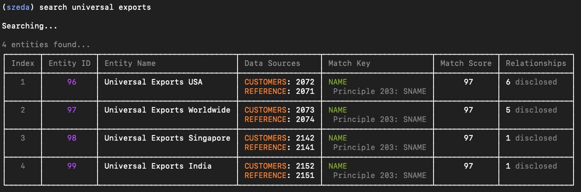
Task: Click the Relationships column header
Action: (x=536, y=63)
